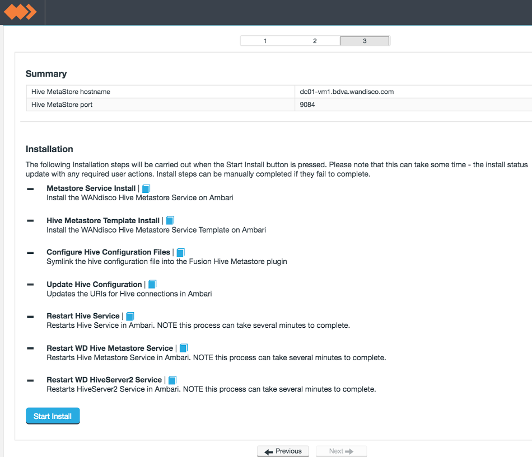
Task: Click the Installation heading
Action: (49, 149)
